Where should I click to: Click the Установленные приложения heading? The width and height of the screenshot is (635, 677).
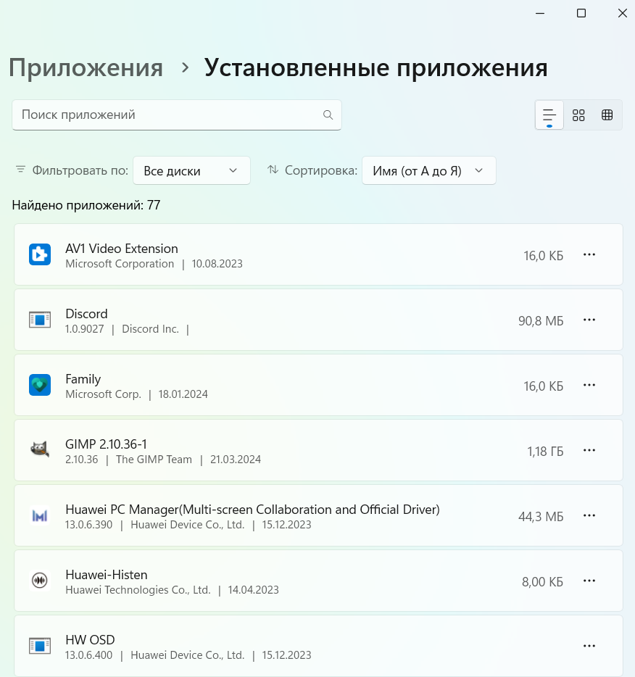[x=375, y=68]
